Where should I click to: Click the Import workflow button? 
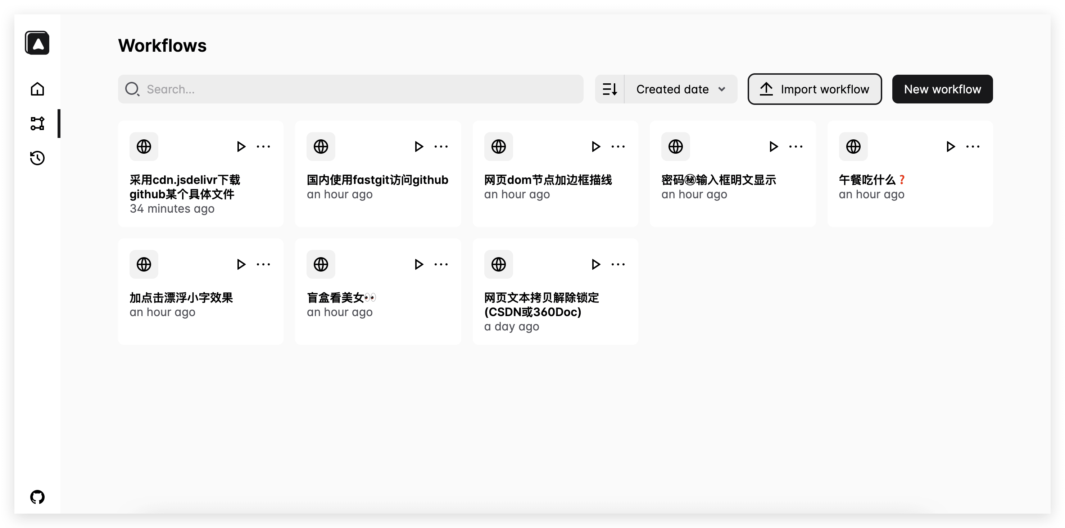(x=814, y=89)
